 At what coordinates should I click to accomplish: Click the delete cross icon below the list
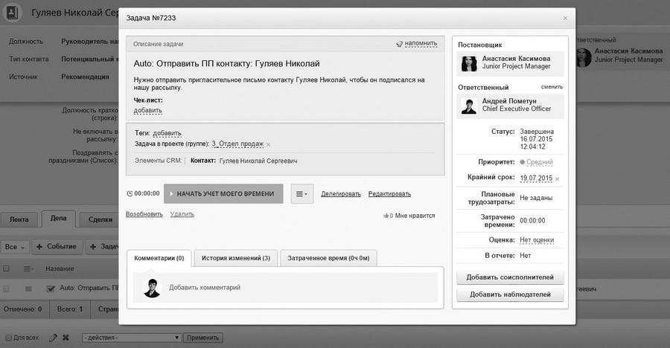coord(66,337)
